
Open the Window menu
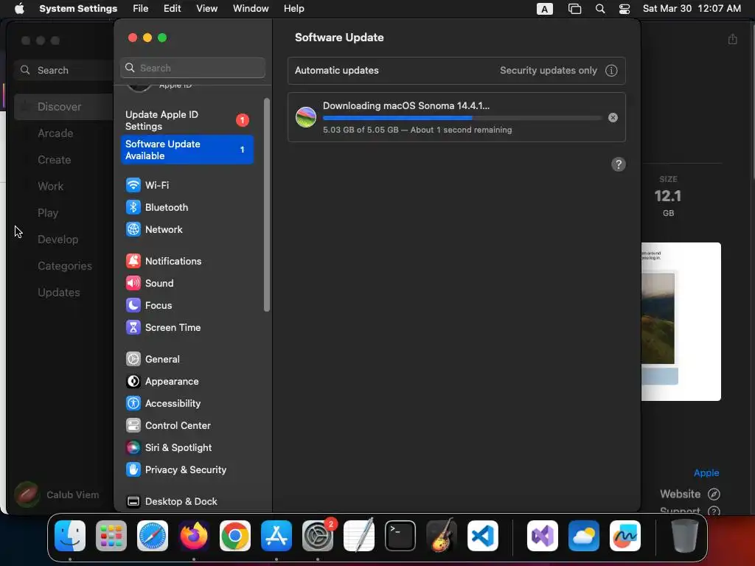(251, 9)
